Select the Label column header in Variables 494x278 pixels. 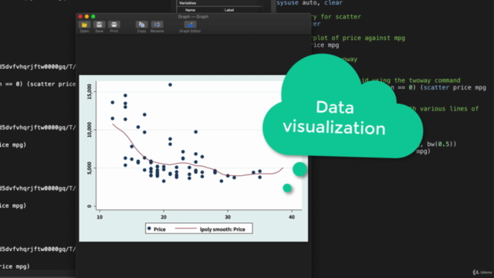point(229,10)
